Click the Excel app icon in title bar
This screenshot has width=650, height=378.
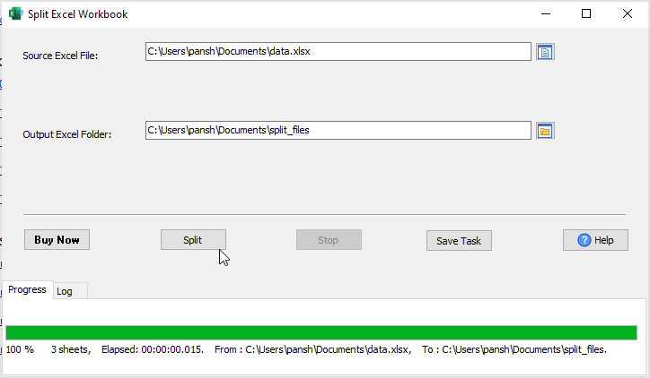pyautogui.click(x=15, y=13)
